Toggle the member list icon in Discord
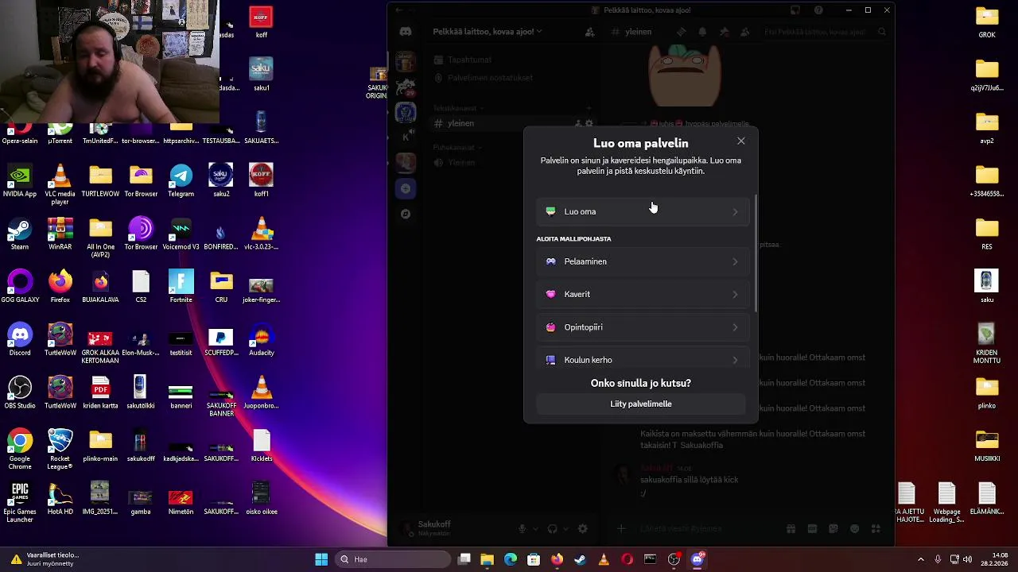 click(744, 32)
